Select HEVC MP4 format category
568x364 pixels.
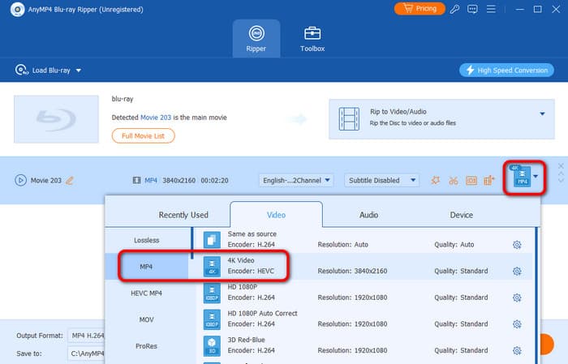click(x=147, y=293)
